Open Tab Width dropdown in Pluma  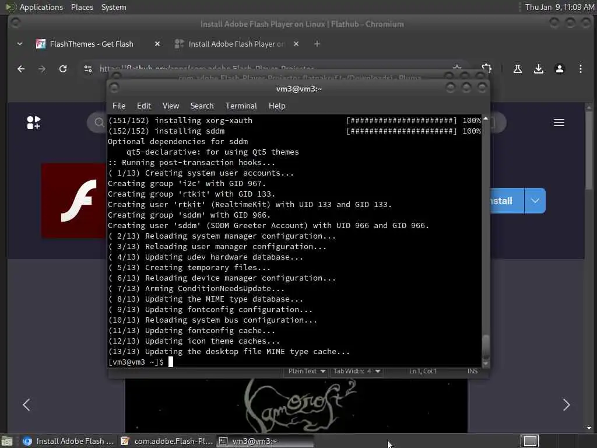point(357,371)
